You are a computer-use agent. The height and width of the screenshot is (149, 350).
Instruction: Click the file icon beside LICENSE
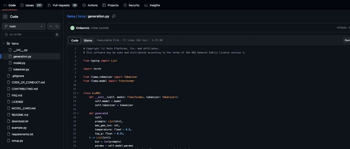coord(8,102)
